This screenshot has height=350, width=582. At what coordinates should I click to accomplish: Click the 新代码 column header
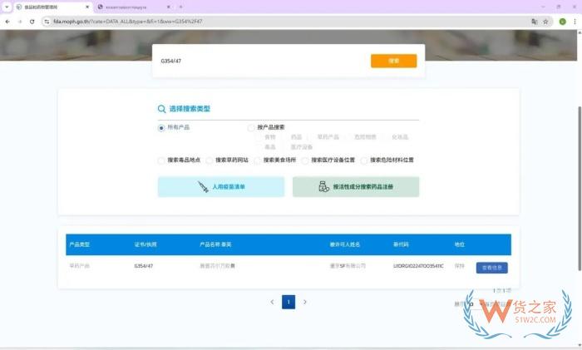coord(401,244)
